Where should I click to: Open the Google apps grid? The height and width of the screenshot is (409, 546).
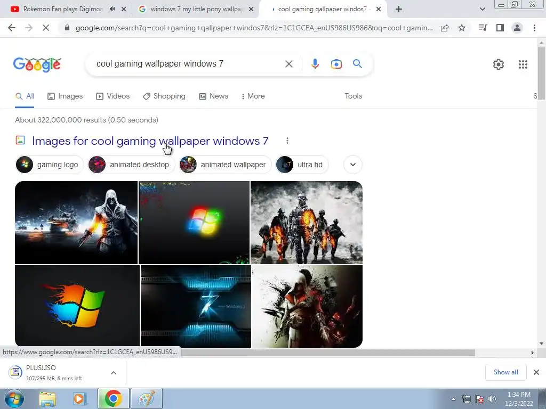523,64
